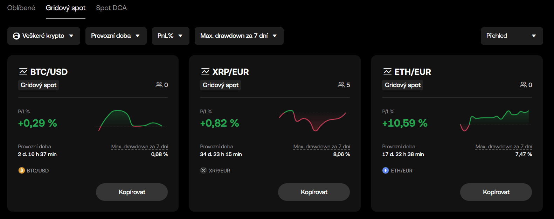Click the grid bot icon beside BTC/USD title
The height and width of the screenshot is (219, 554).
tap(23, 72)
